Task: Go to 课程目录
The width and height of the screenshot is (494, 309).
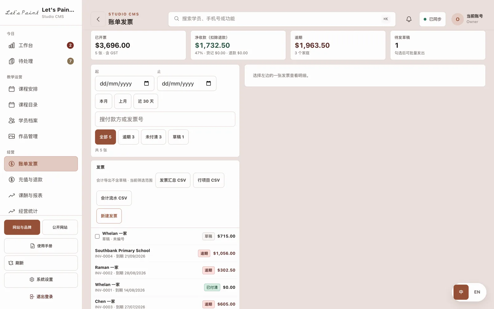Action: pyautogui.click(x=41, y=105)
